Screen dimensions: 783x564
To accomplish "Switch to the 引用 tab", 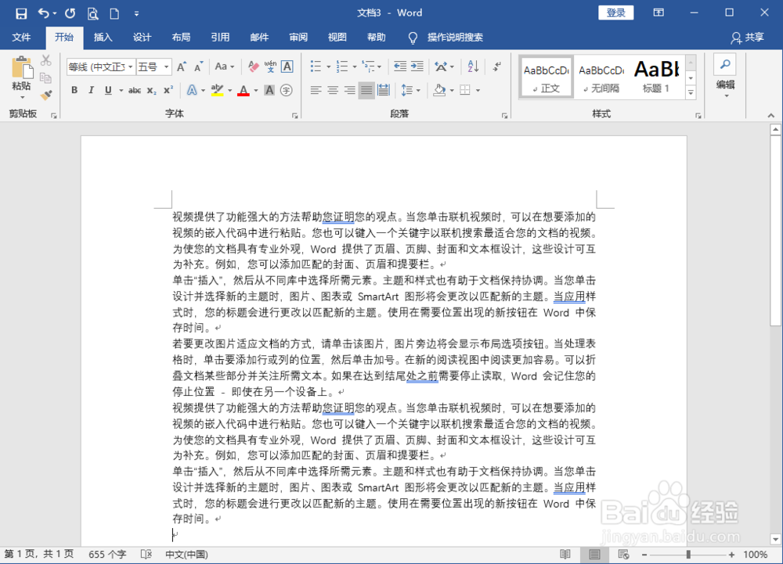I will coord(220,38).
